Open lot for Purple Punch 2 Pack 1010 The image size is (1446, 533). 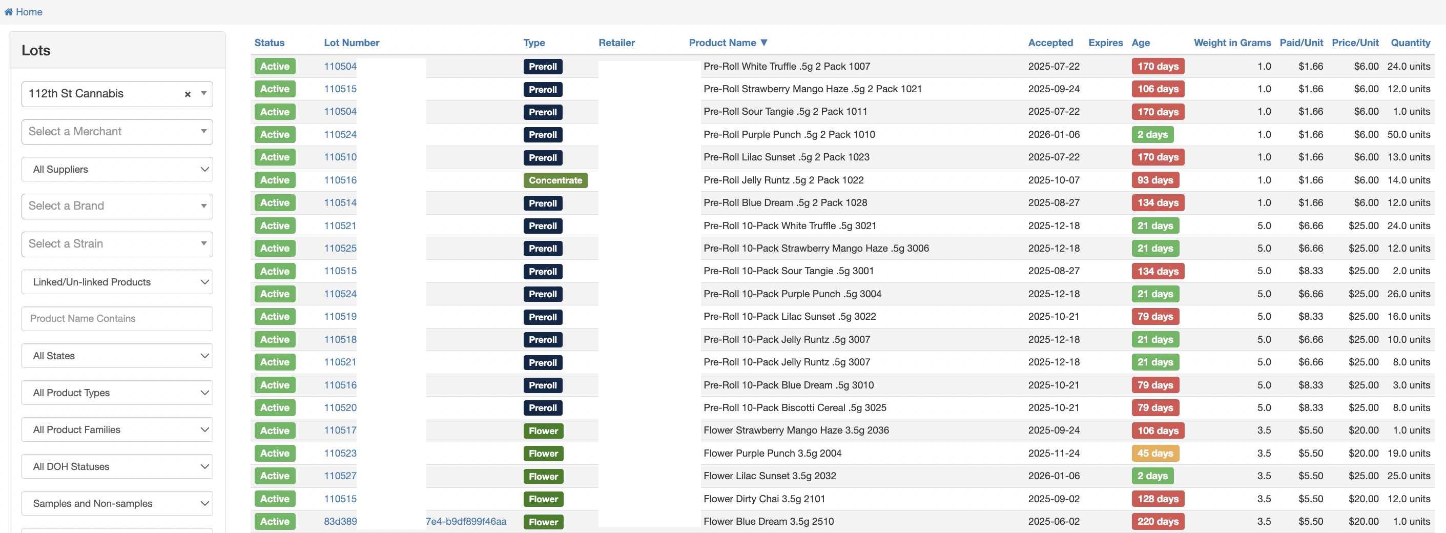point(340,135)
